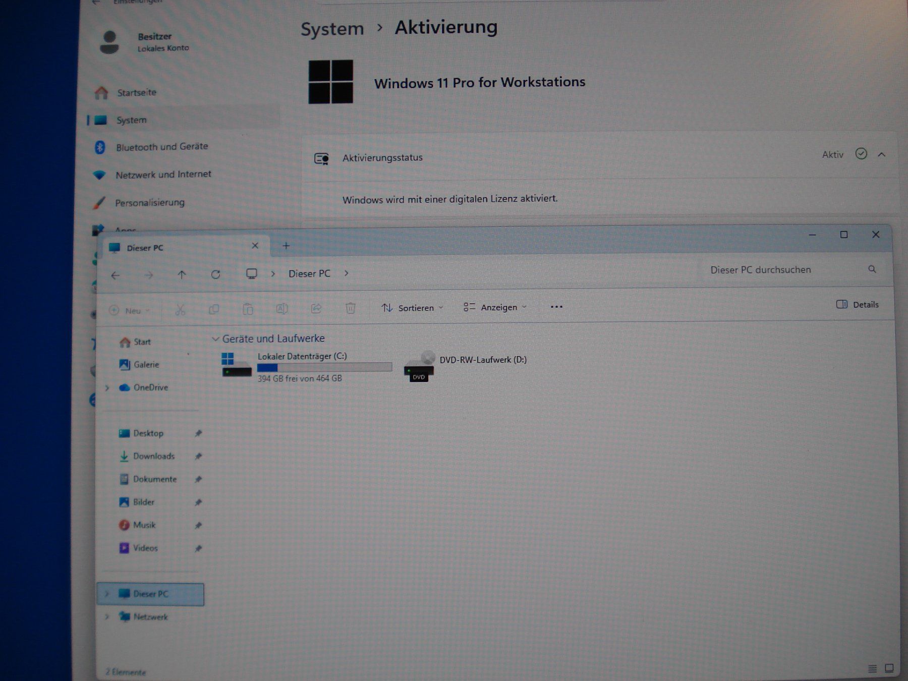
Task: Click the Delete trash icon
Action: click(x=351, y=308)
